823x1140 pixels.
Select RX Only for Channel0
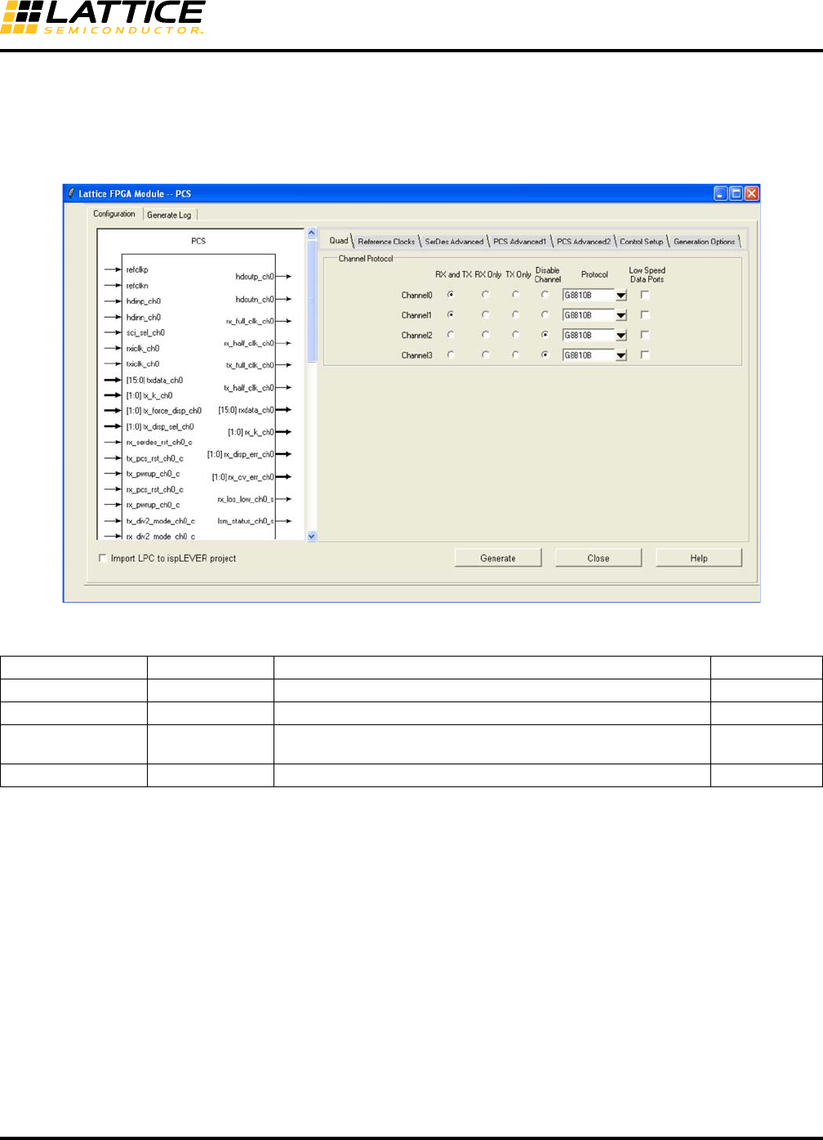pos(486,295)
